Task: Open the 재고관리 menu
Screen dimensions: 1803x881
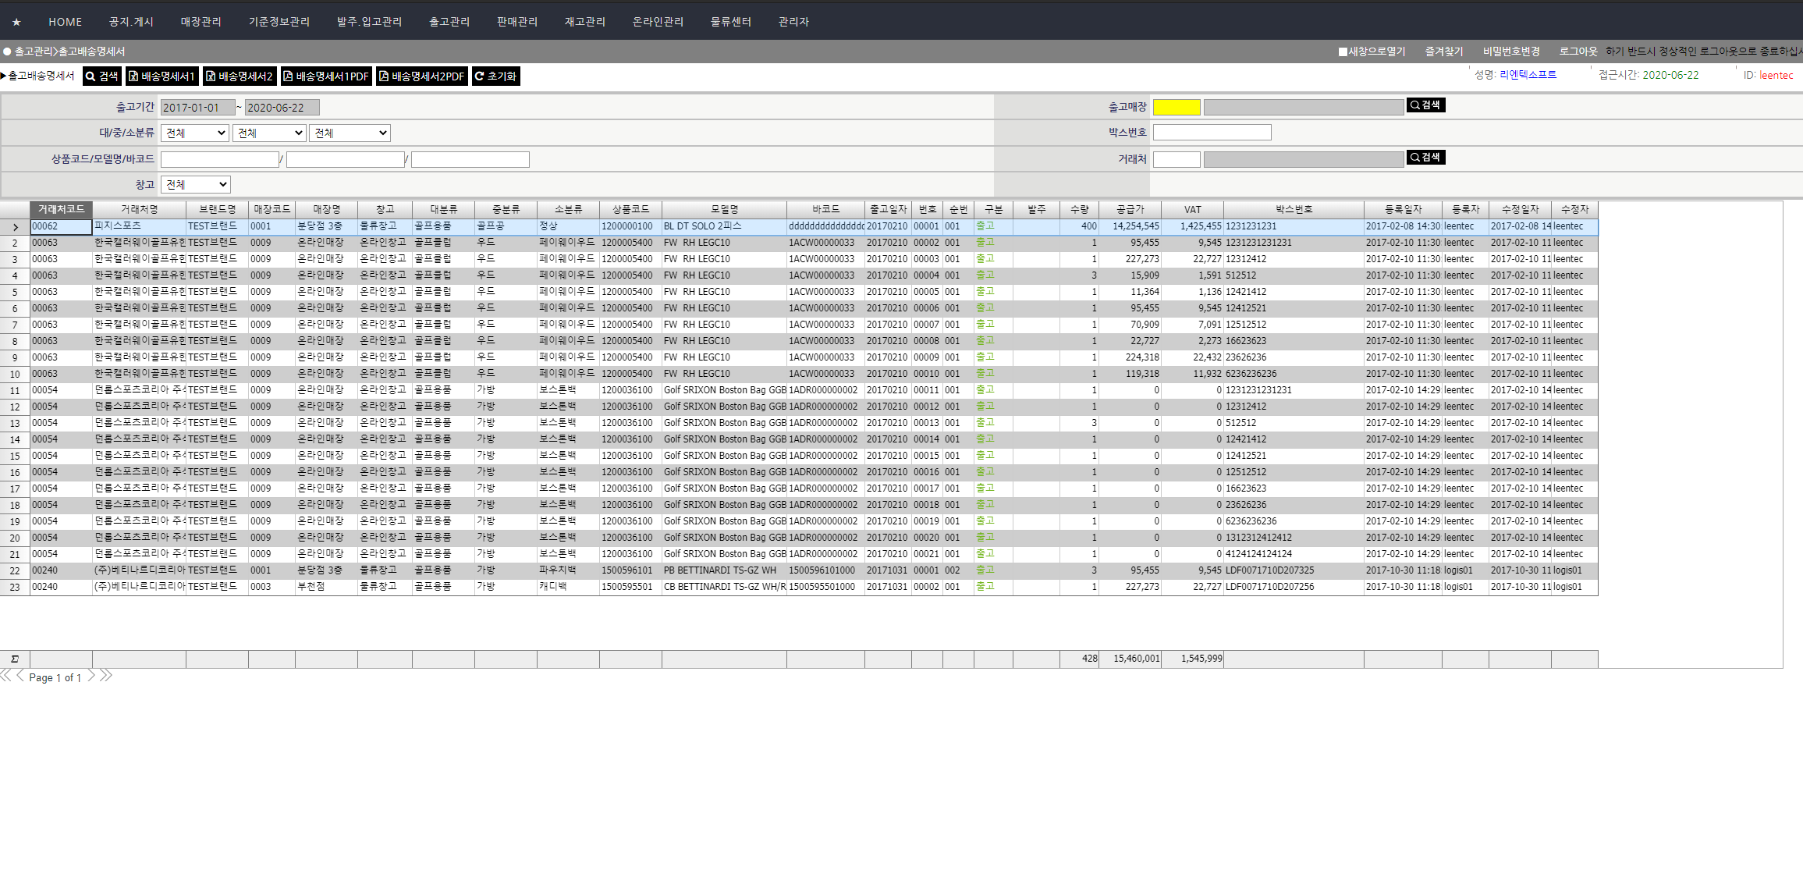Action: coord(584,22)
